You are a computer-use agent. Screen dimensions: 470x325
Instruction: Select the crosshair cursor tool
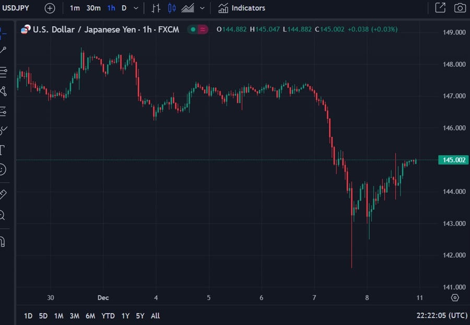point(3,33)
